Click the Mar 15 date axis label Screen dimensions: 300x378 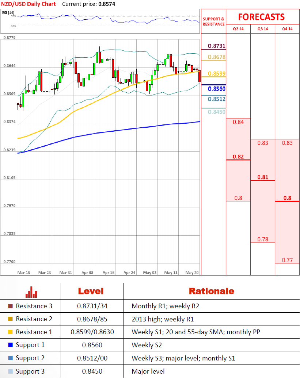pos(24,273)
